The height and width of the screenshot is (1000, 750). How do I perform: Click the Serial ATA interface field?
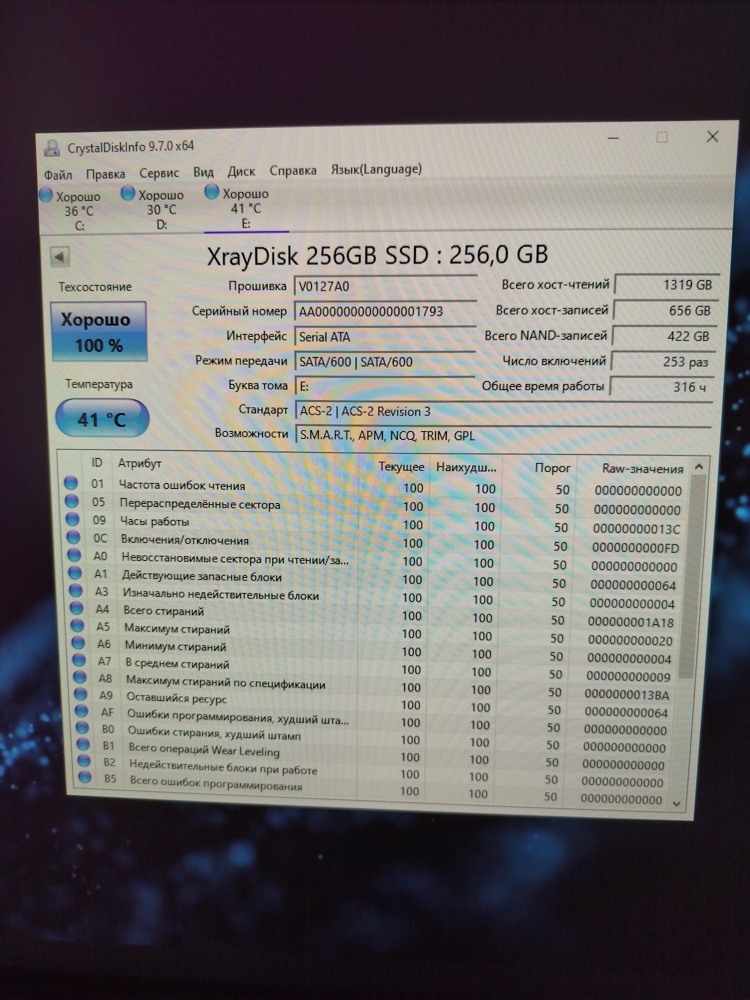pyautogui.click(x=385, y=336)
